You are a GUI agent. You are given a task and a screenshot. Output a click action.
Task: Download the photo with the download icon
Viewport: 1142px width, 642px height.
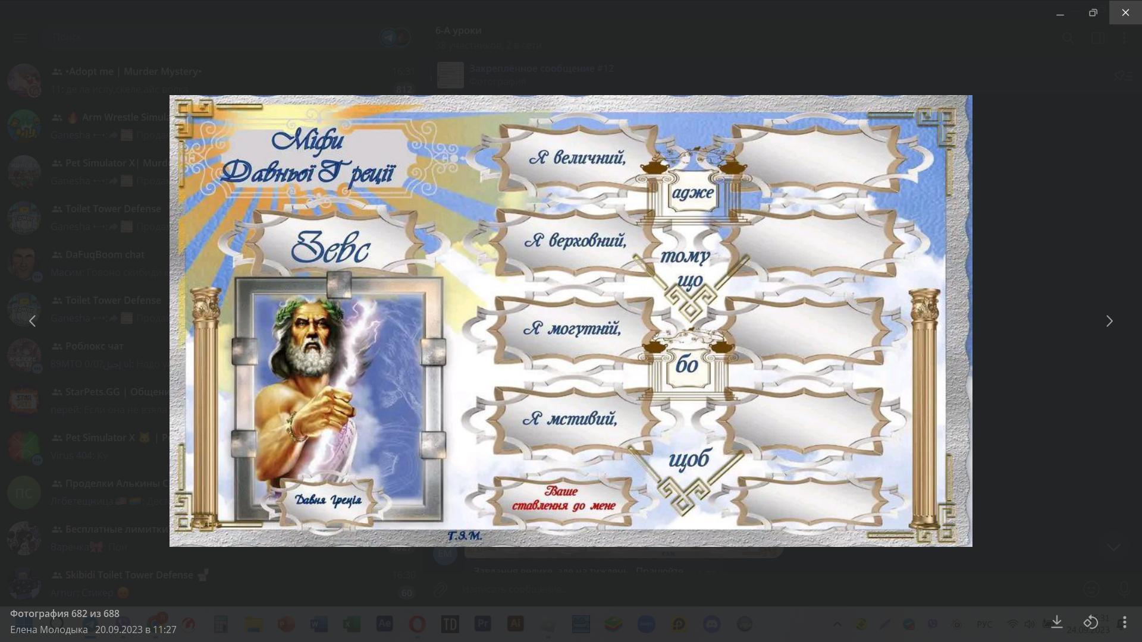pyautogui.click(x=1057, y=622)
